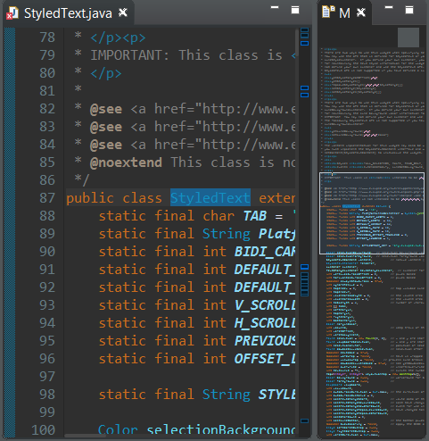Click the editor's horizontal scrollbar thumb
429x441 pixels.
[x=85, y=436]
